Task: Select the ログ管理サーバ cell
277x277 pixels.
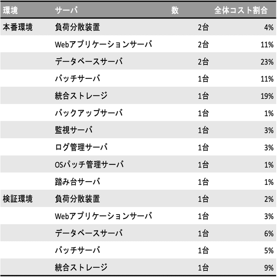Action: click(81, 147)
